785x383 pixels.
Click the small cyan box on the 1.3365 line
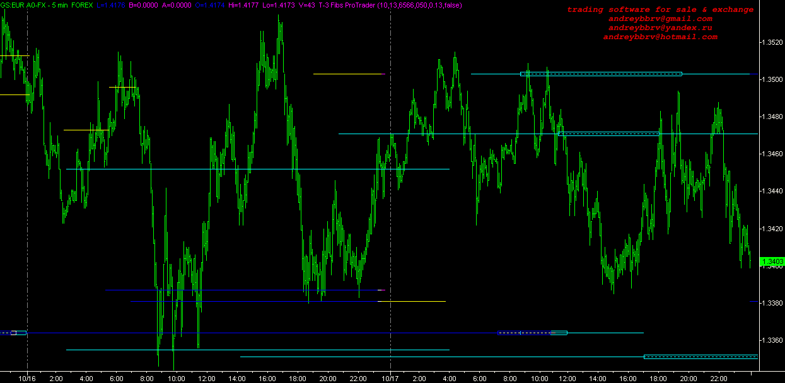558,333
